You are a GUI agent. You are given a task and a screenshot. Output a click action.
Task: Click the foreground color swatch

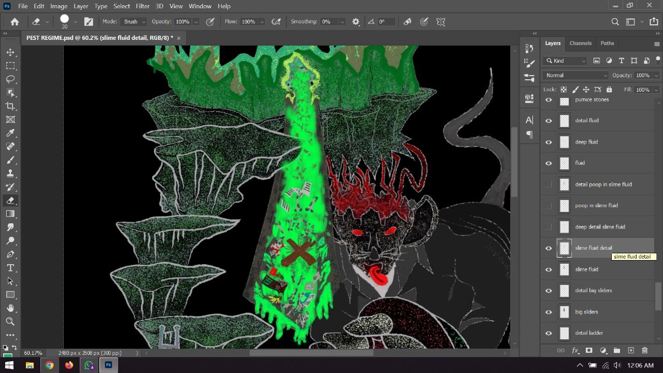(7, 355)
